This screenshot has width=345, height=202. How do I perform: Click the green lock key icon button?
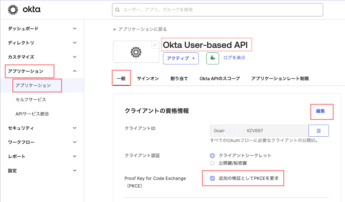[x=213, y=58]
